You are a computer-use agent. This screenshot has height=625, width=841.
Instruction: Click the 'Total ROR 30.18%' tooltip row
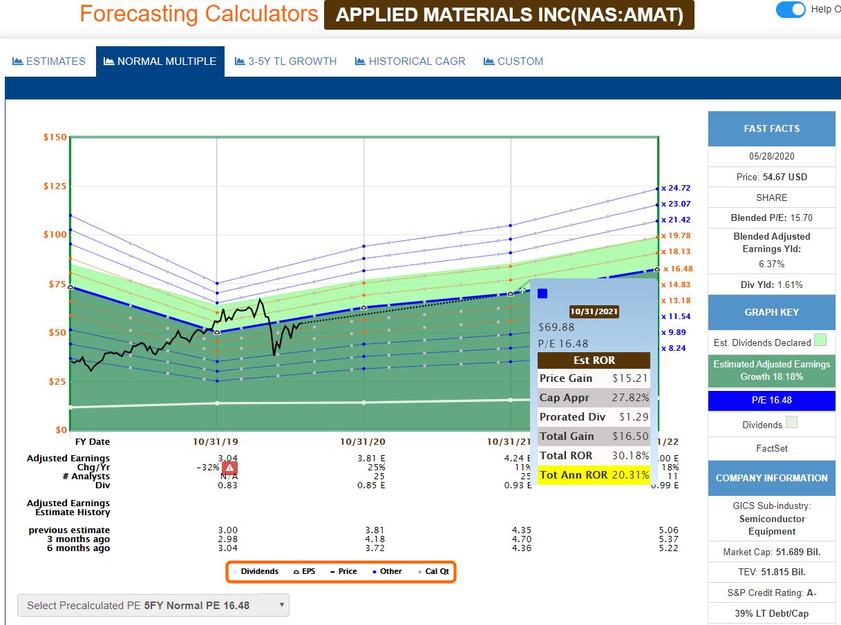click(x=594, y=455)
